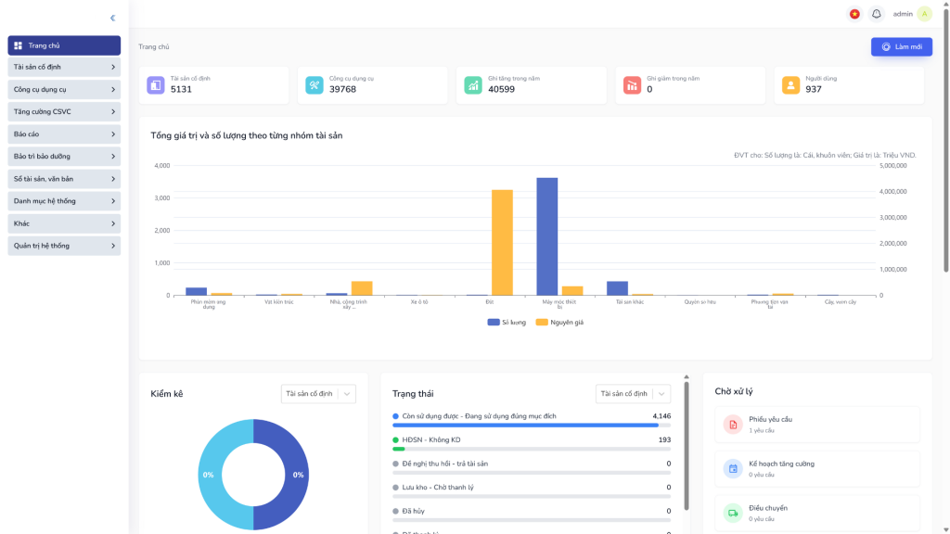Click the Công cụ dụng cụ tools icon
The height and width of the screenshot is (534, 950).
point(315,83)
